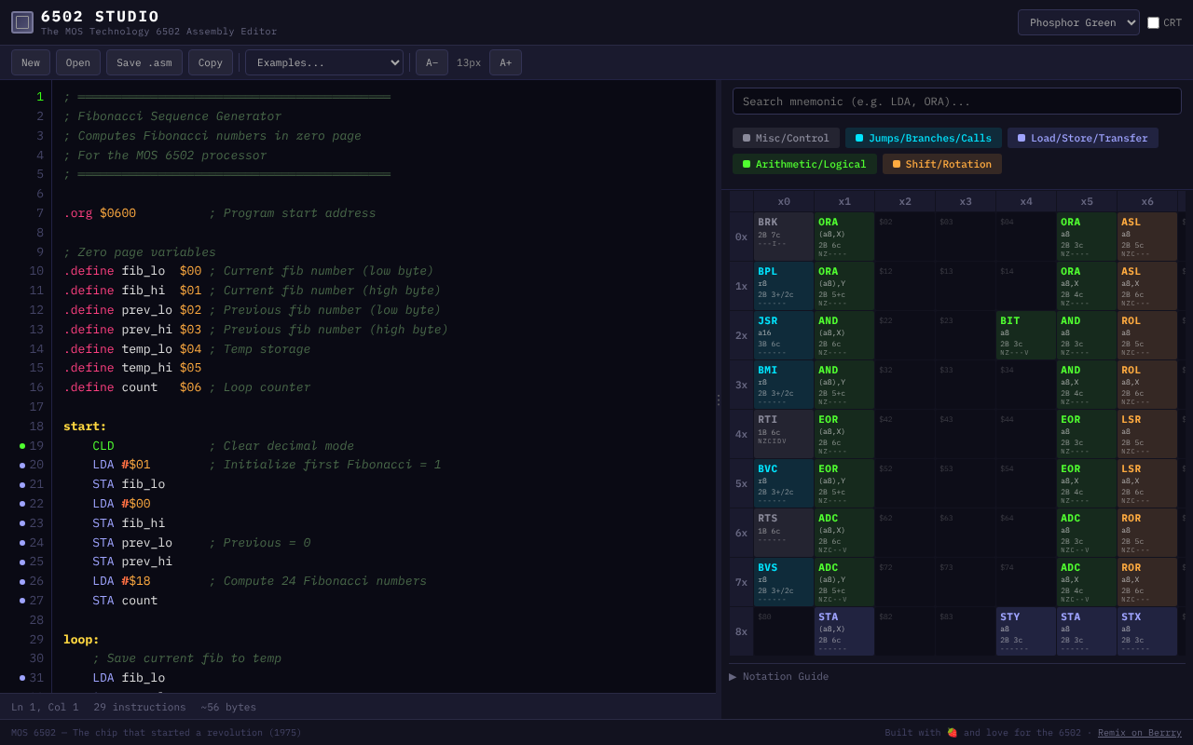The width and height of the screenshot is (1193, 745).
Task: Click the 8x row header
Action: 741,631
